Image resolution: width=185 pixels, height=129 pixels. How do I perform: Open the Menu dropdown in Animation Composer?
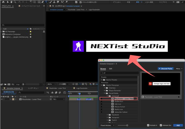coord(179,69)
